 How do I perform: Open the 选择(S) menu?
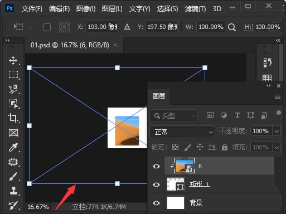tap(167, 9)
